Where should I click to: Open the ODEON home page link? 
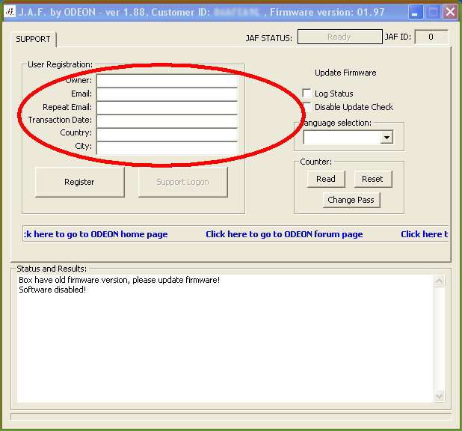[96, 234]
